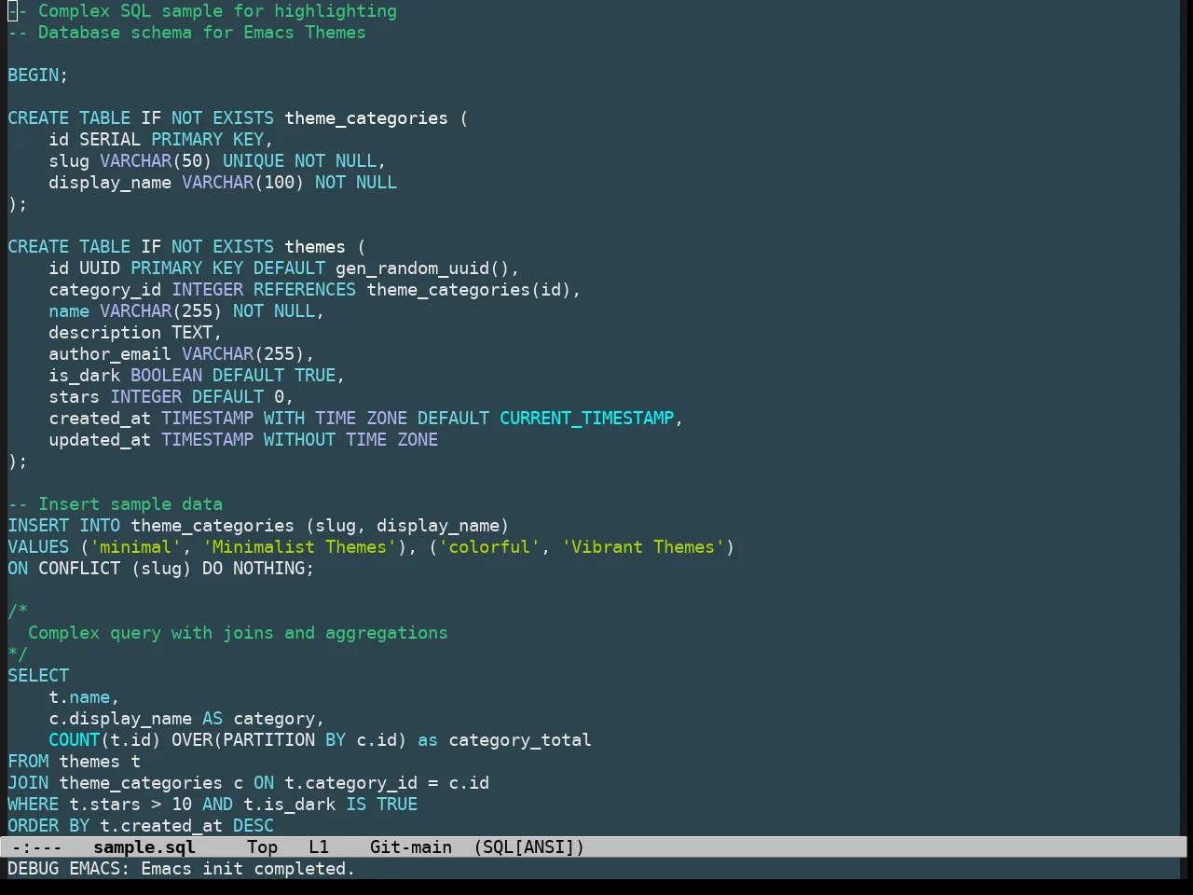
Task: Click 'Database schema for Emacs Themes' comment
Action: 186,33
